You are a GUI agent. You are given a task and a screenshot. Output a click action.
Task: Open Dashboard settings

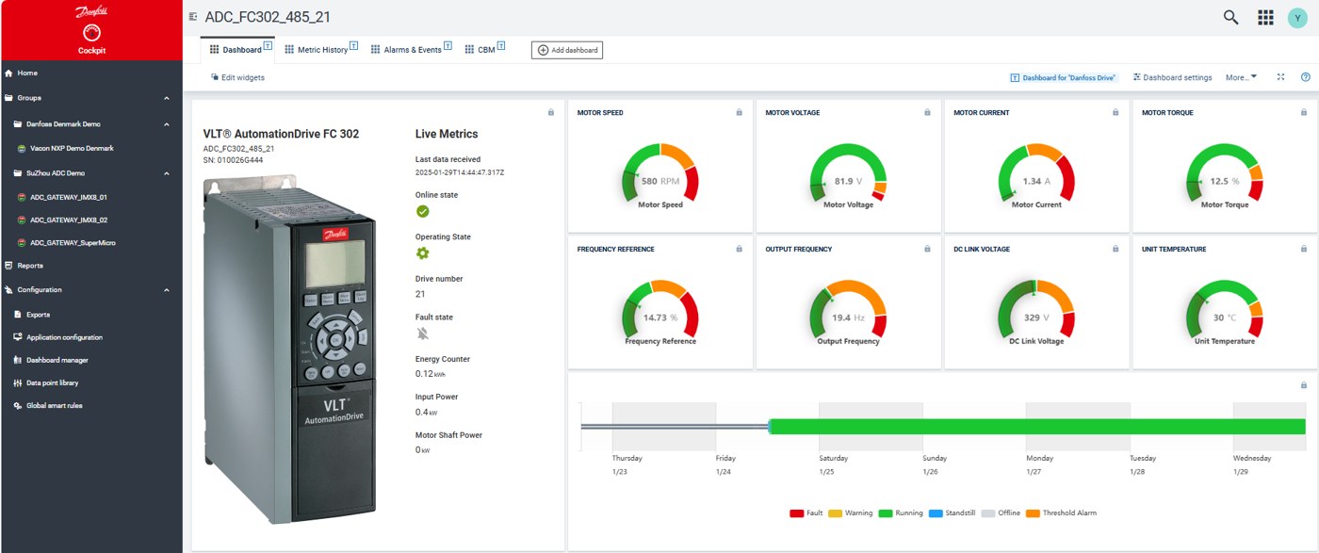click(x=1172, y=77)
